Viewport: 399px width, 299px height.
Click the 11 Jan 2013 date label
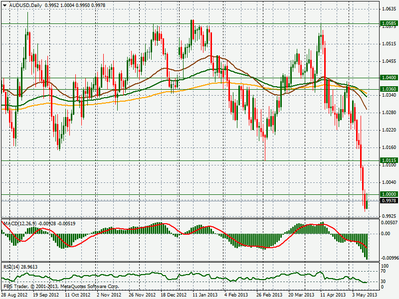coord(205,295)
